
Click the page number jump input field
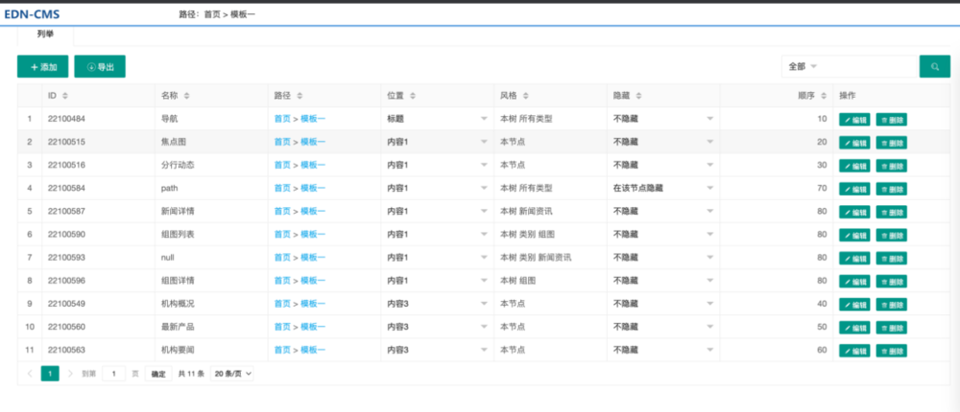click(114, 374)
